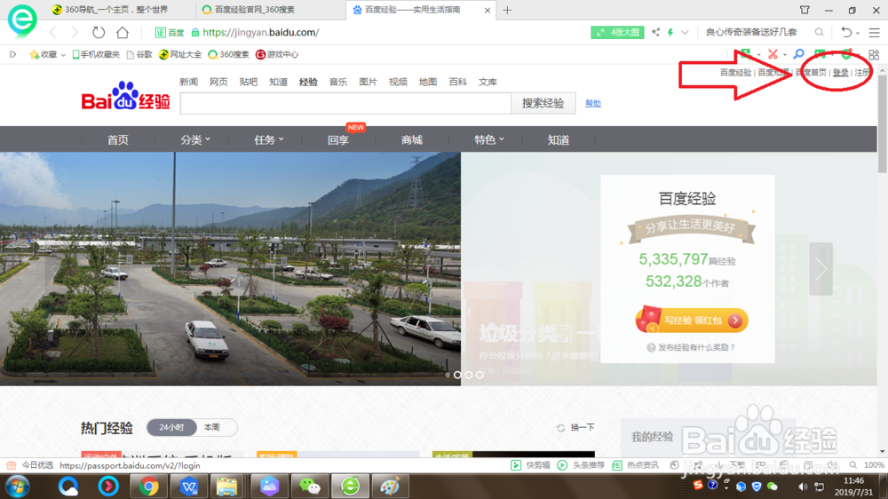
Task: Click the 搜索经验 search button
Action: click(543, 103)
